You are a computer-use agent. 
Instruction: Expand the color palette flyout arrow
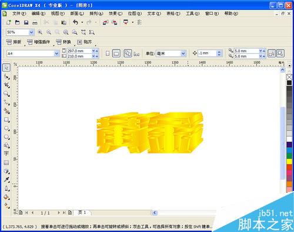289,66
